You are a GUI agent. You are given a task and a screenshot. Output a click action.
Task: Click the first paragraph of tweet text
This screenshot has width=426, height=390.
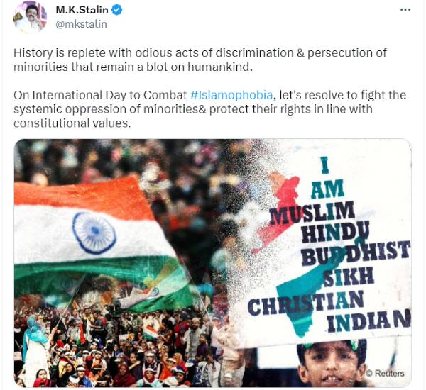coord(200,60)
